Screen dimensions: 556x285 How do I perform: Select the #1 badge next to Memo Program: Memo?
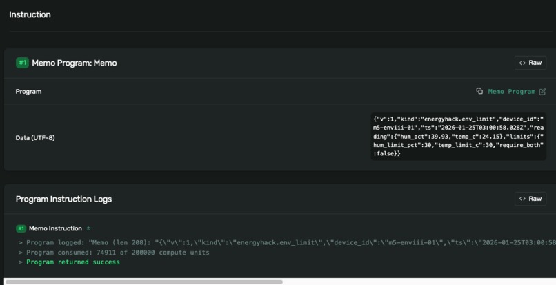[22, 63]
